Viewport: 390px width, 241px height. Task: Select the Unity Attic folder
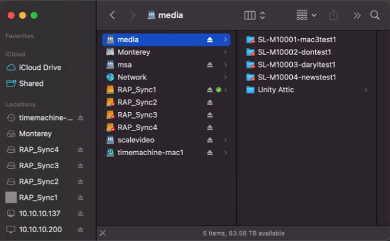270,90
